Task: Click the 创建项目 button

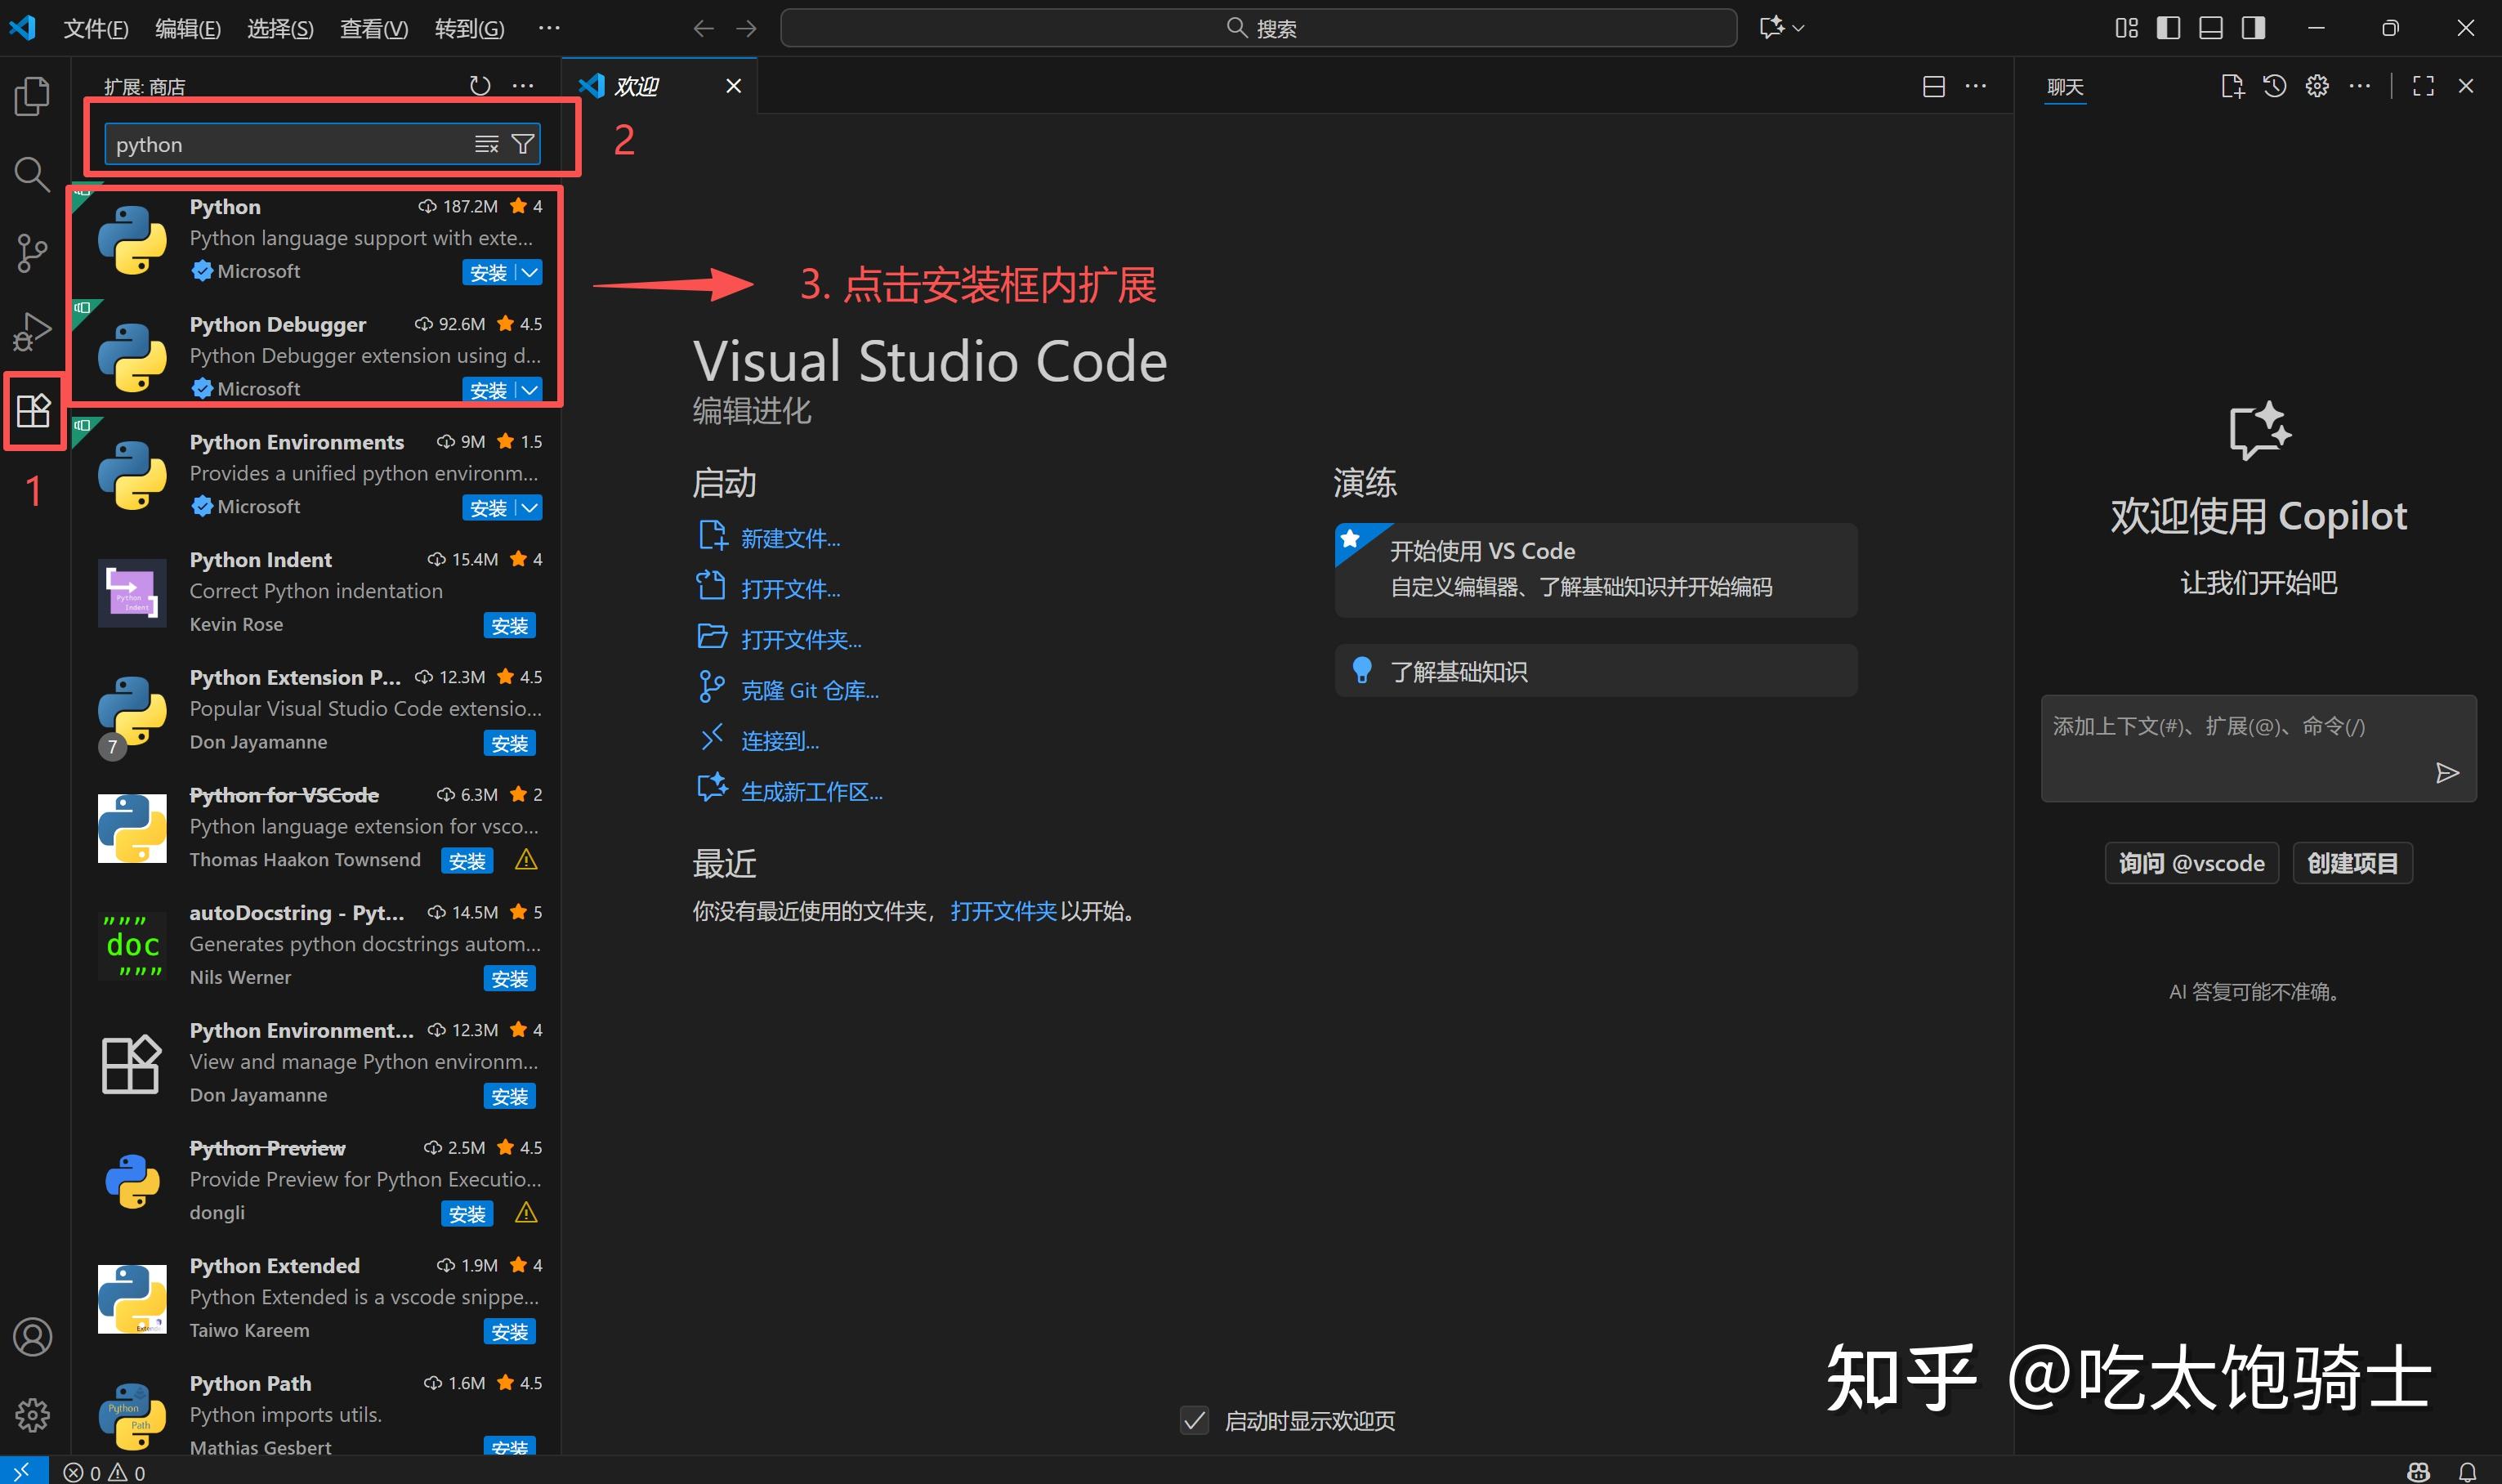Action: (x=2352, y=862)
